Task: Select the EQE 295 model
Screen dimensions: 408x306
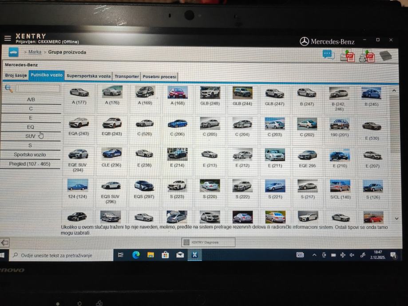Action: click(307, 159)
